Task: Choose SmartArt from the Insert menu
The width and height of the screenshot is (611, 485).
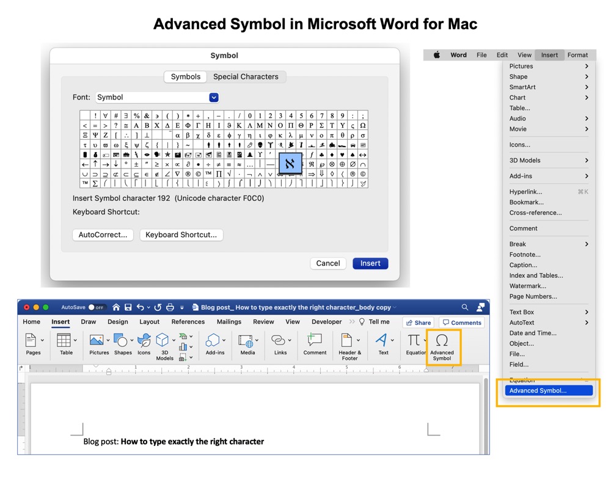Action: pos(549,87)
